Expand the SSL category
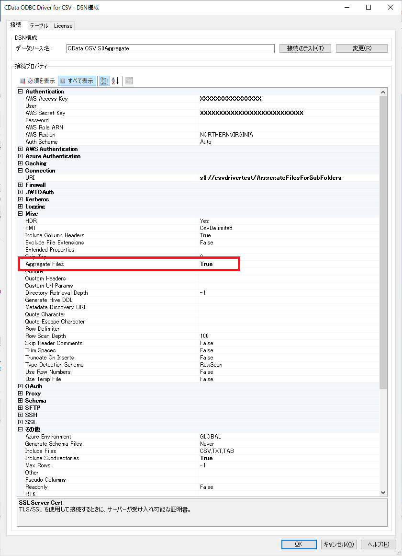This screenshot has height=556, width=402. click(21, 422)
